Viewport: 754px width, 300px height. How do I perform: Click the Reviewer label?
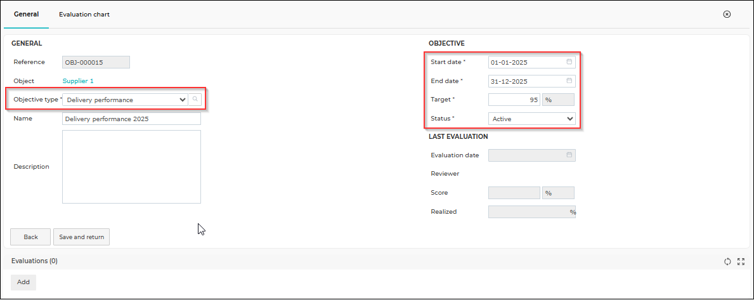tap(445, 174)
